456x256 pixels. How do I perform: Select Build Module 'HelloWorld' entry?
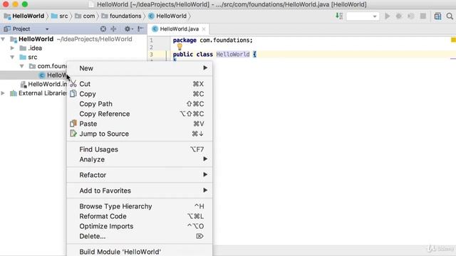[x=140, y=251]
